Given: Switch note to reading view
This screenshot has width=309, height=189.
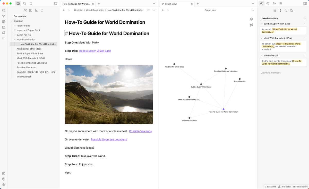Looking at the screenshot, I should (149, 10).
